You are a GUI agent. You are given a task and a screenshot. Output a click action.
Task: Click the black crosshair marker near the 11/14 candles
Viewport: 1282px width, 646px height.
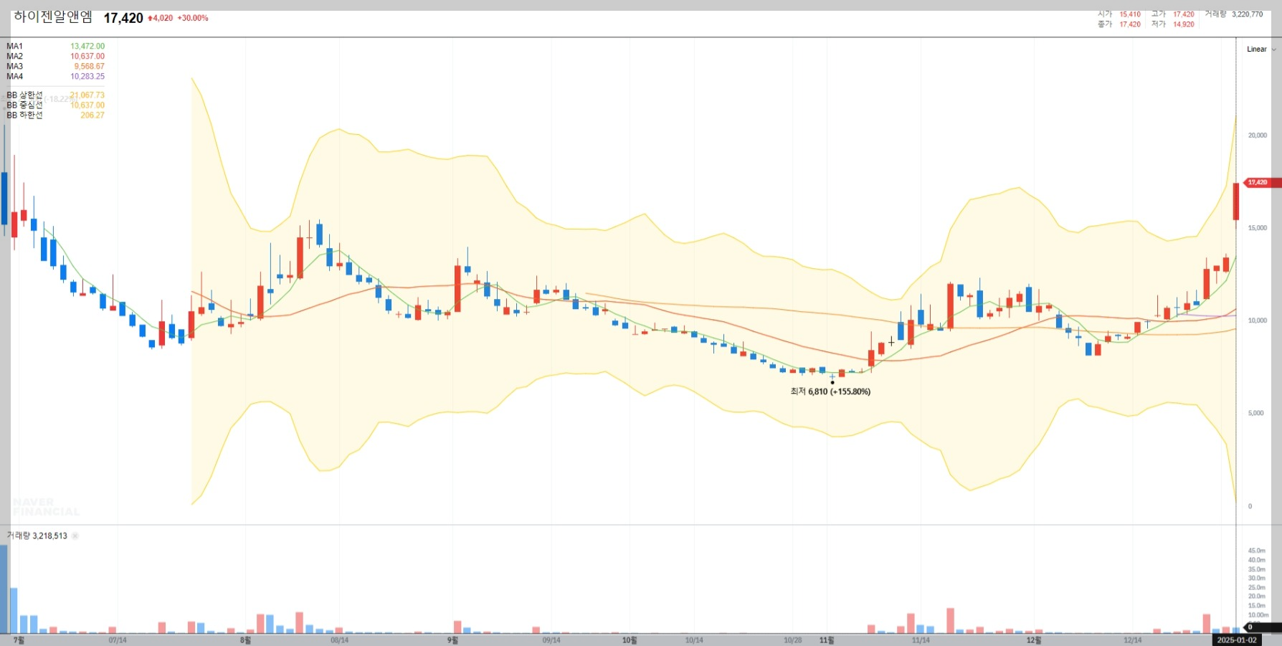tap(891, 342)
